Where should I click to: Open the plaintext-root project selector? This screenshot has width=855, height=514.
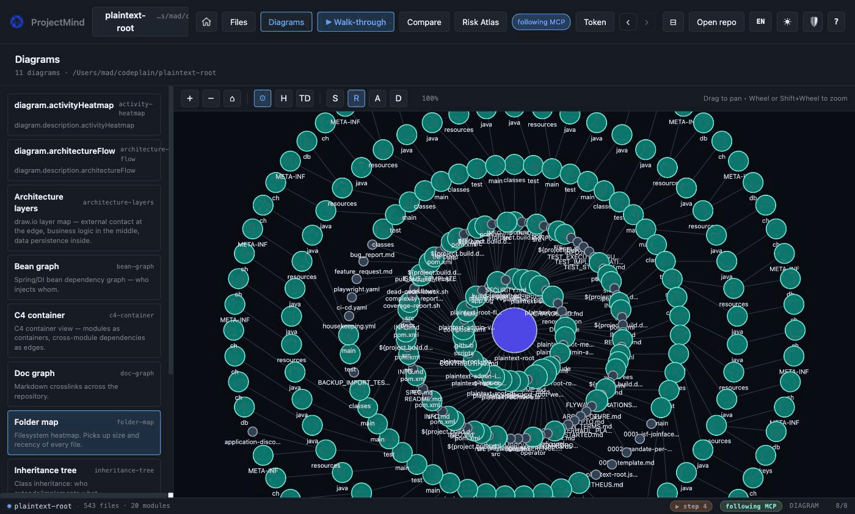pos(140,22)
